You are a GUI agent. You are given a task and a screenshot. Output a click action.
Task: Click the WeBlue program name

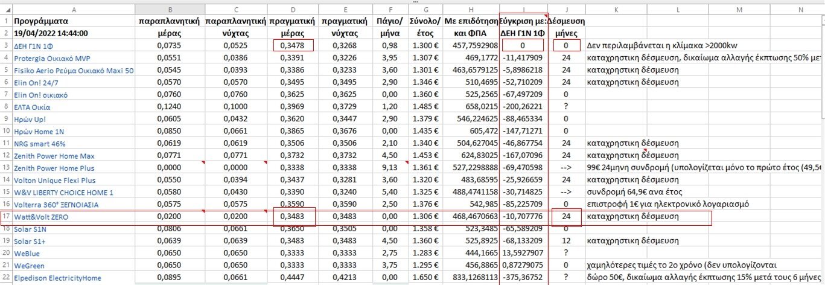point(27,254)
